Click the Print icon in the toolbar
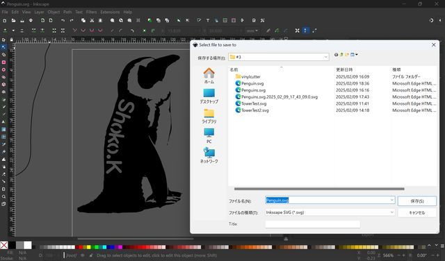Viewport: 445px width, 261px height. click(x=31, y=20)
